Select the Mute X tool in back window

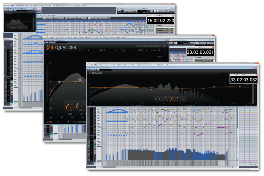(99, 18)
